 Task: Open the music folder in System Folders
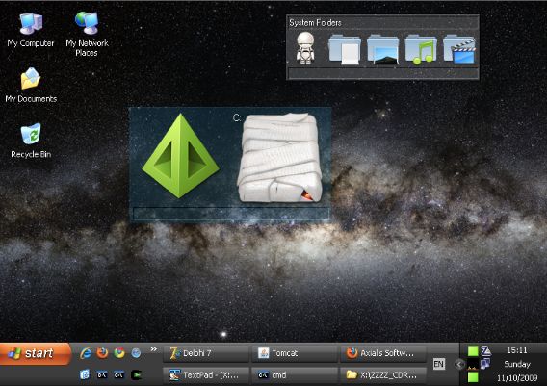[x=421, y=49]
